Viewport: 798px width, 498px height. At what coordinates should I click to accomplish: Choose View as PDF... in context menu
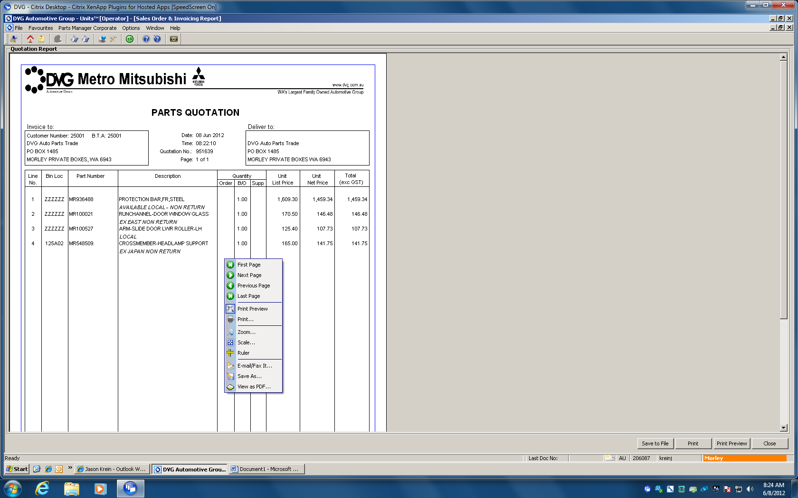tap(254, 387)
